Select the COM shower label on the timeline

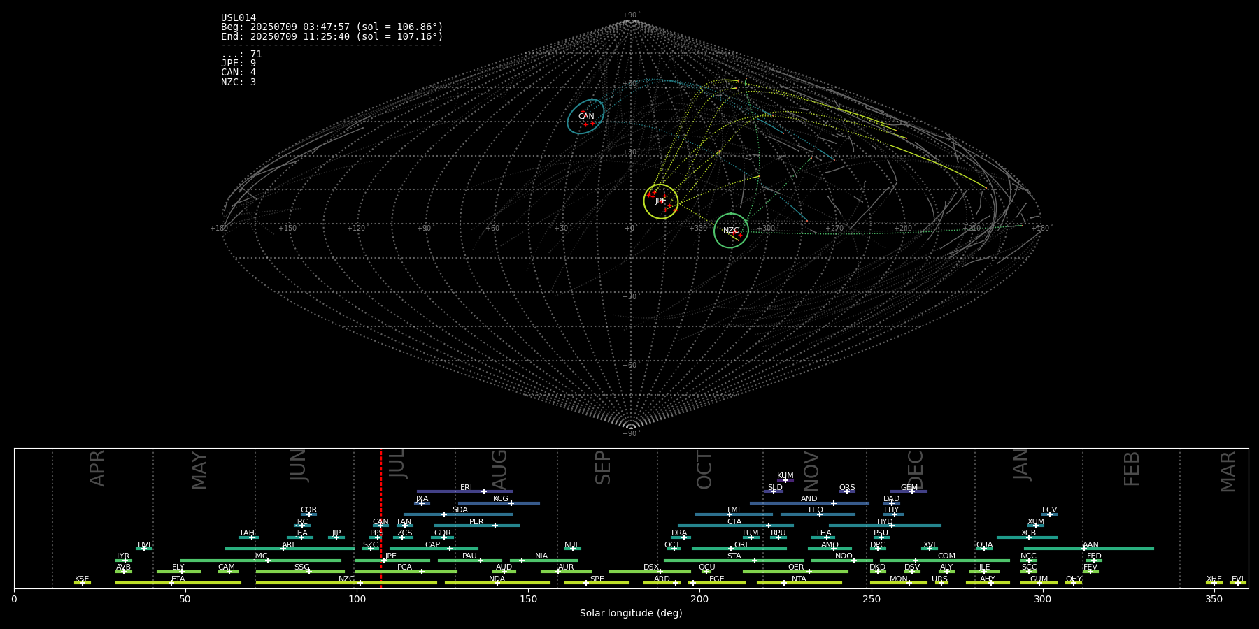pos(946,556)
